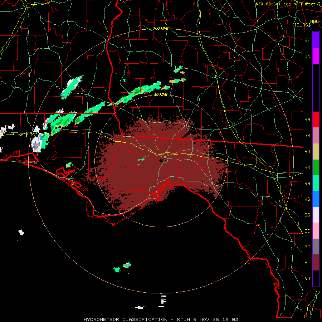The height and width of the screenshot is (322, 322).
Task: Click the RF purple legend swatch
Action: 316,40
